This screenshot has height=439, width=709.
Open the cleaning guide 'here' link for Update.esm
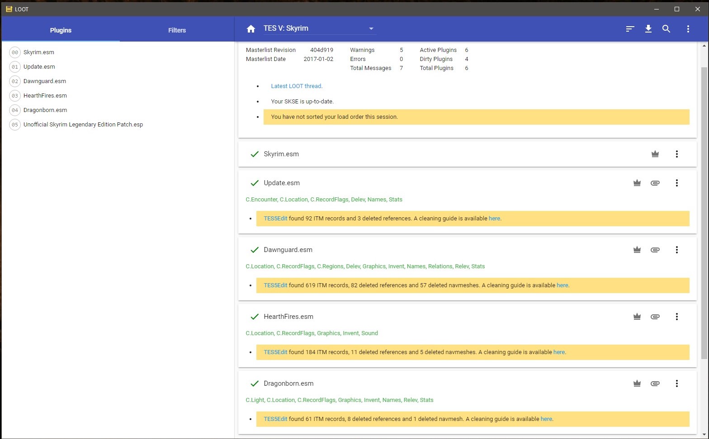tap(494, 219)
